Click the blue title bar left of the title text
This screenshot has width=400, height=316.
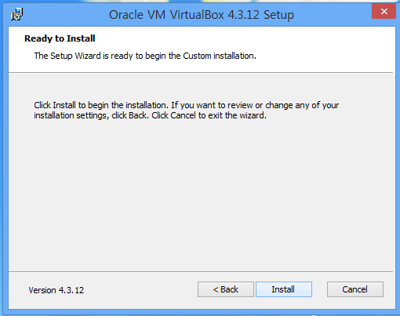[x=65, y=15]
